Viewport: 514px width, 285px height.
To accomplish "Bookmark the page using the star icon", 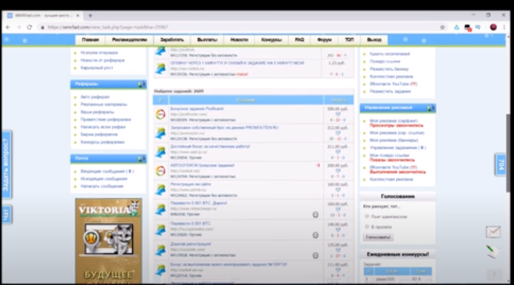I will tap(442, 27).
